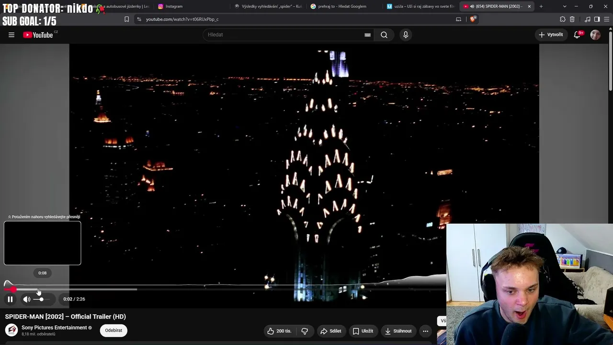Click the SPIDER-MAN [2002] video title
Screen dimensions: 613x345
[x=66, y=317]
